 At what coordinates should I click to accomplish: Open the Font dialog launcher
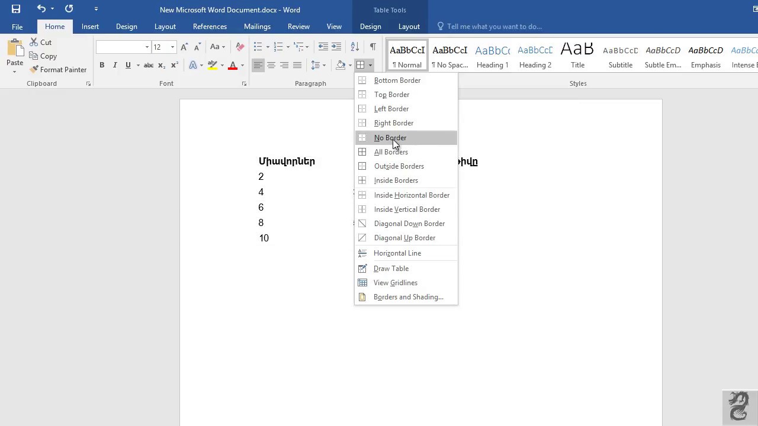[244, 84]
